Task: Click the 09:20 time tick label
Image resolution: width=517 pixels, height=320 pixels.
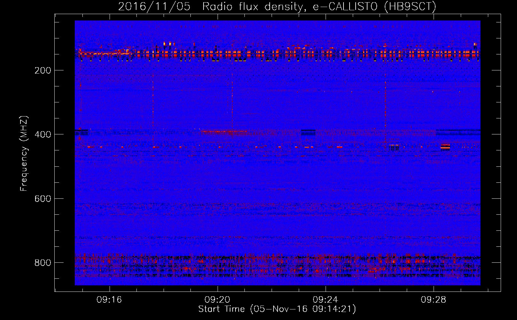Action: click(x=217, y=300)
